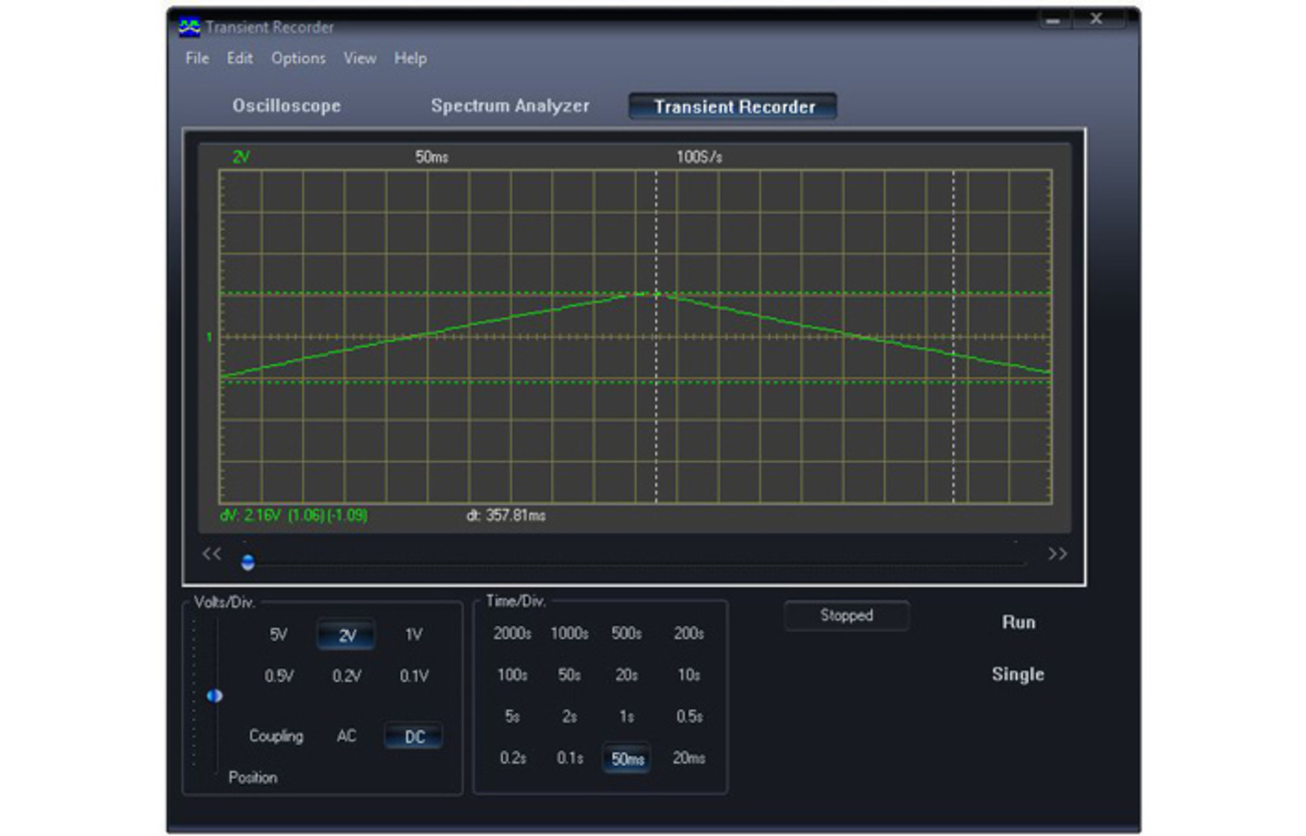
Task: Click the left scroll arrow below the graph
Action: click(210, 554)
